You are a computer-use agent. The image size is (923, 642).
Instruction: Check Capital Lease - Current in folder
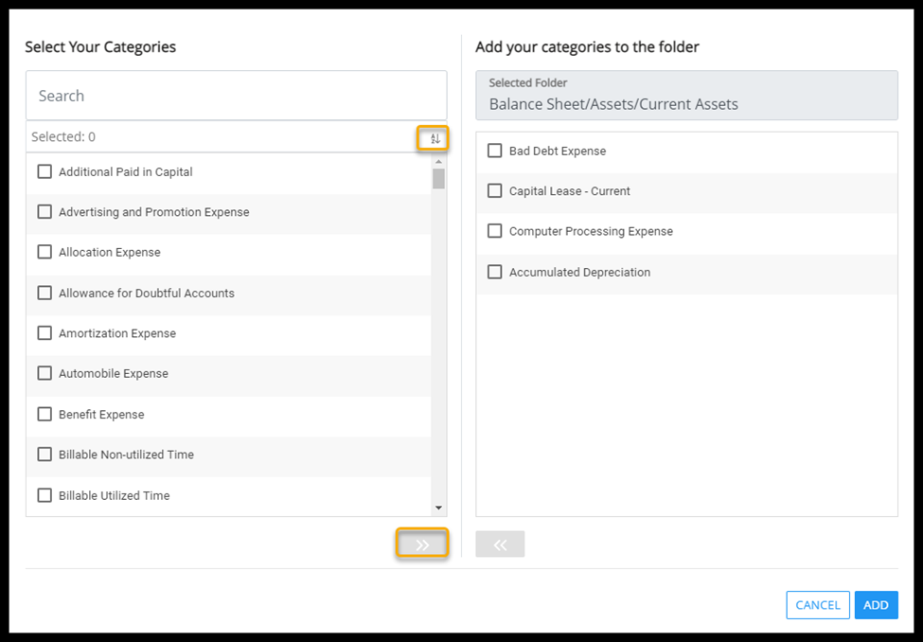pyautogui.click(x=495, y=190)
